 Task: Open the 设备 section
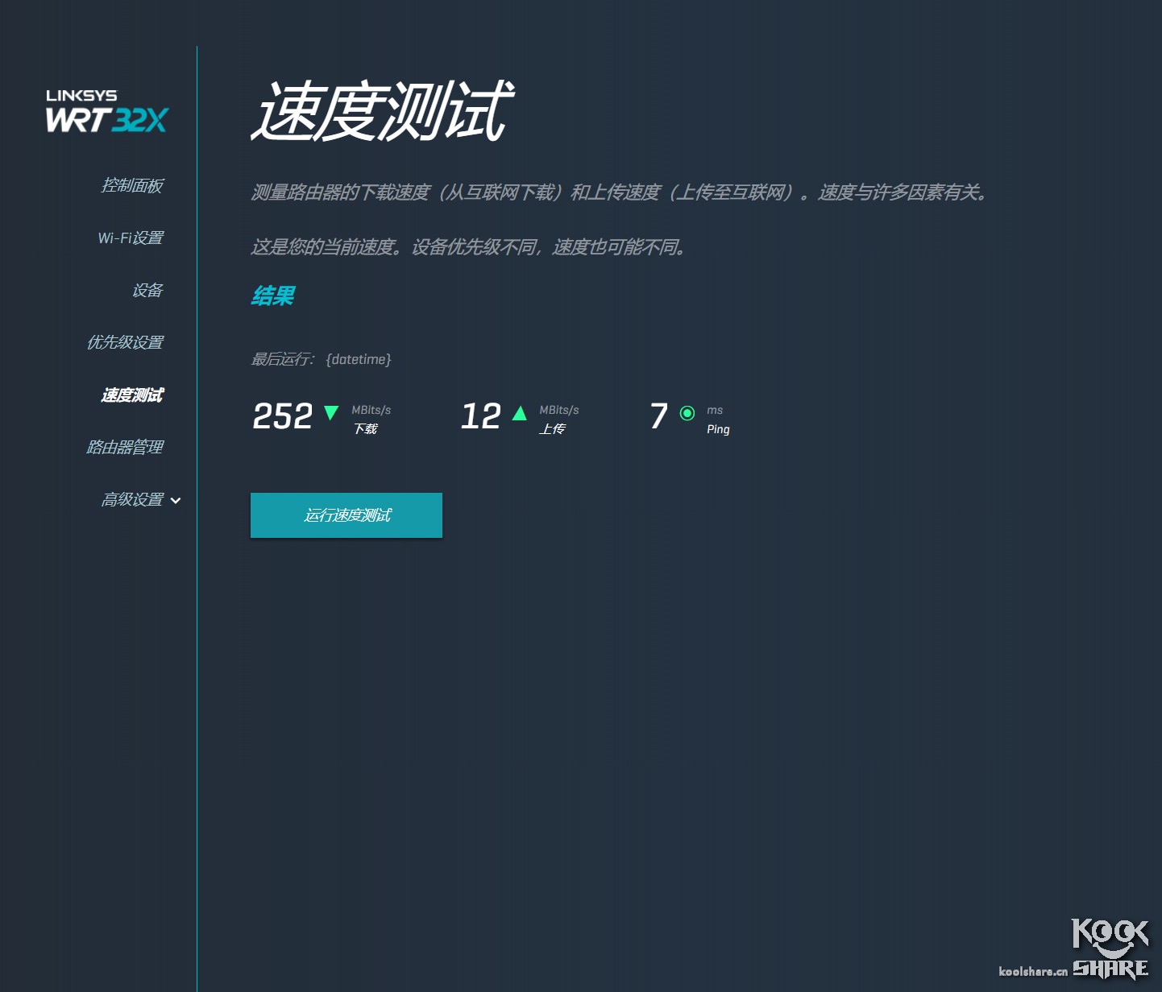148,290
